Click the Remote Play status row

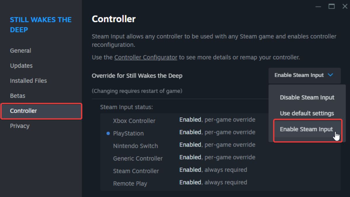(x=184, y=183)
